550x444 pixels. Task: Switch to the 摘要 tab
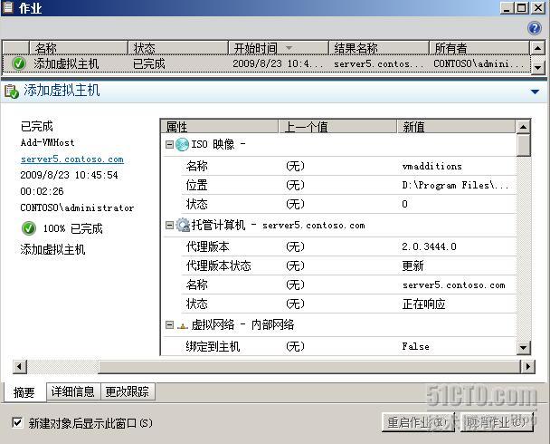[x=24, y=391]
